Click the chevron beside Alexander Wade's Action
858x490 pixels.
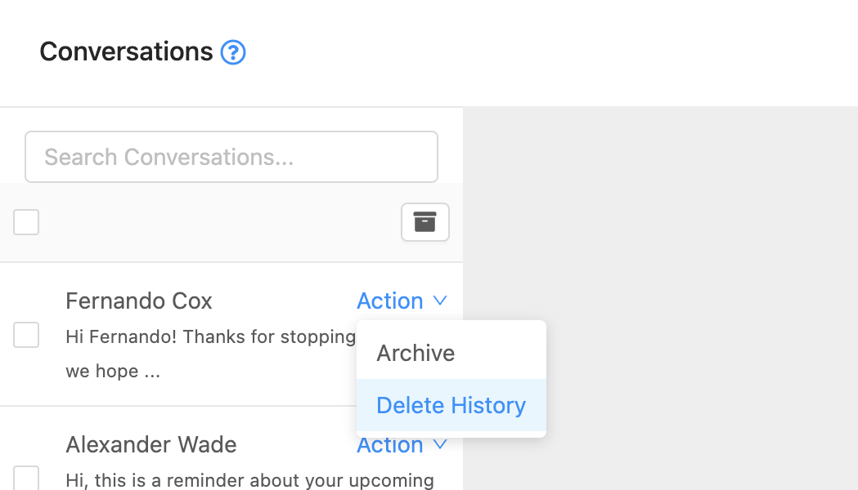(x=441, y=445)
